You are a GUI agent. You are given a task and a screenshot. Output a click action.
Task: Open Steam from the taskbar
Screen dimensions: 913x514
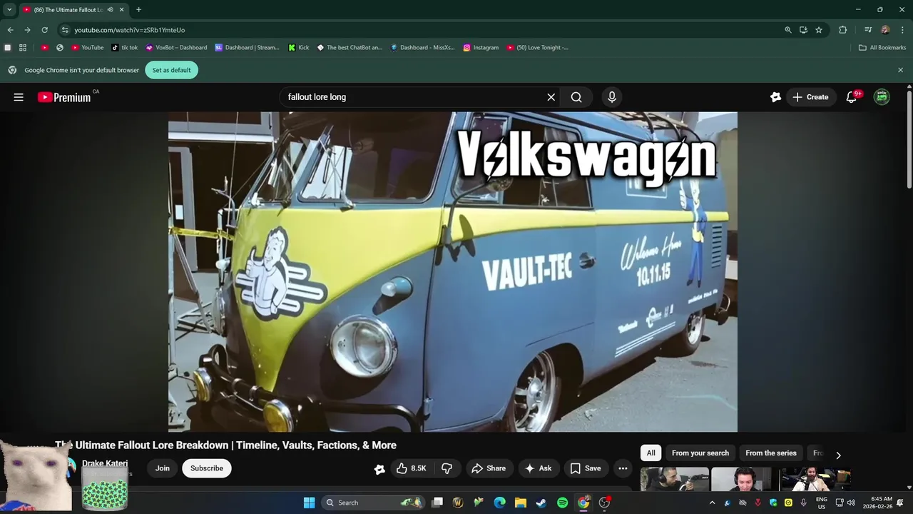click(x=541, y=503)
